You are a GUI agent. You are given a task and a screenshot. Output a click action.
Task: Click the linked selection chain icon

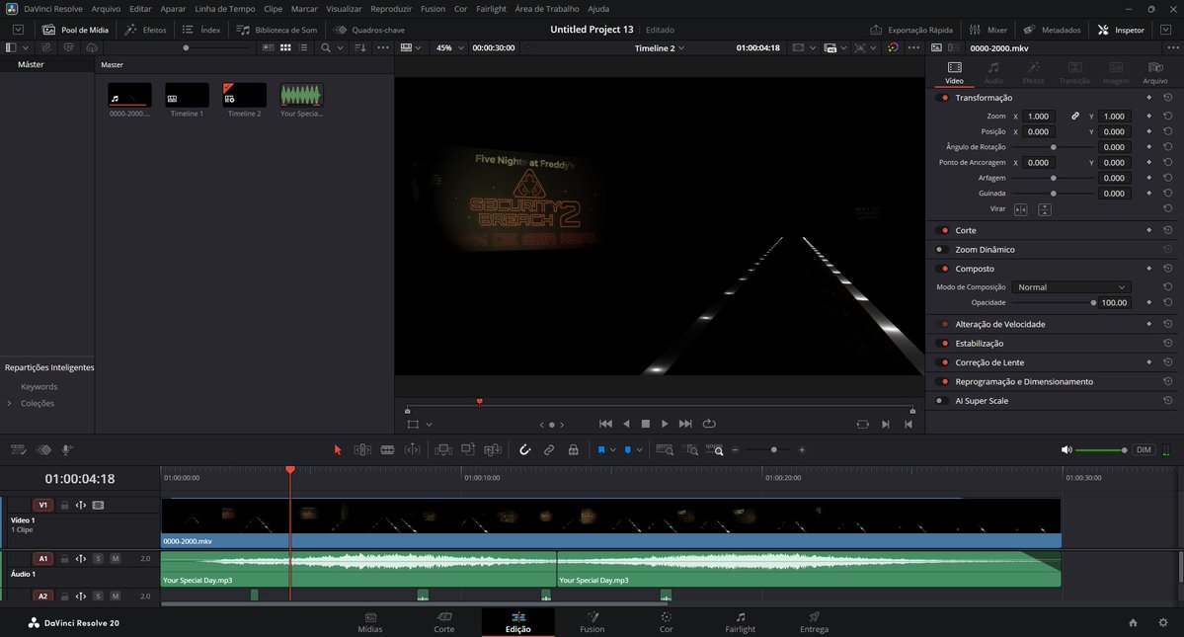pos(549,449)
